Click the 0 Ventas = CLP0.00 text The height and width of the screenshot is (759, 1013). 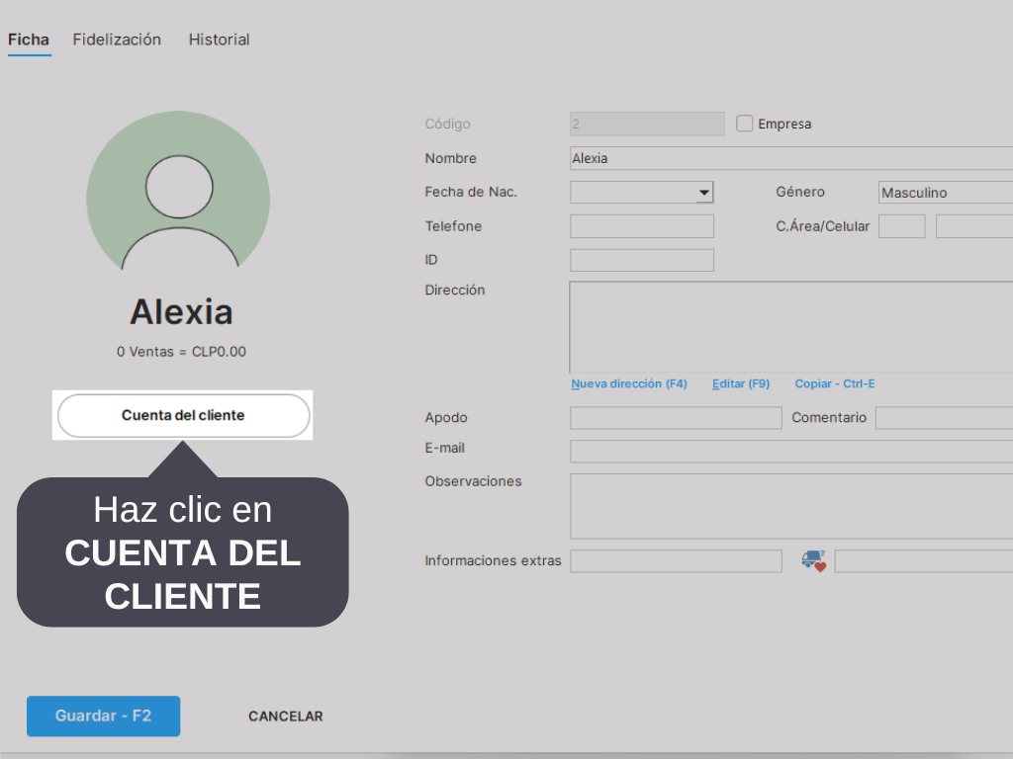[182, 352]
